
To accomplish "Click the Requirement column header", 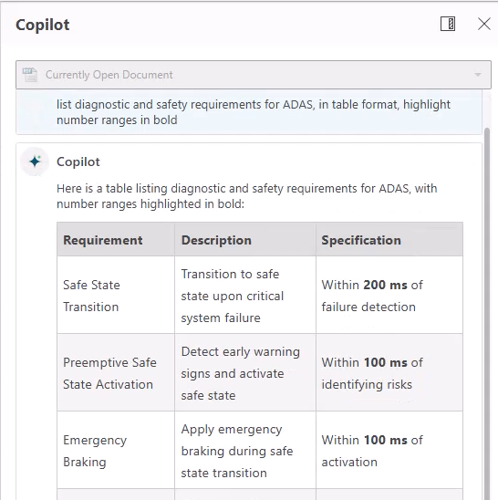I will [116, 240].
